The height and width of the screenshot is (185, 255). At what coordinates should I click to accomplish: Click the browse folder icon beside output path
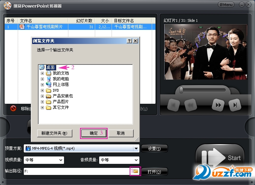point(135,171)
